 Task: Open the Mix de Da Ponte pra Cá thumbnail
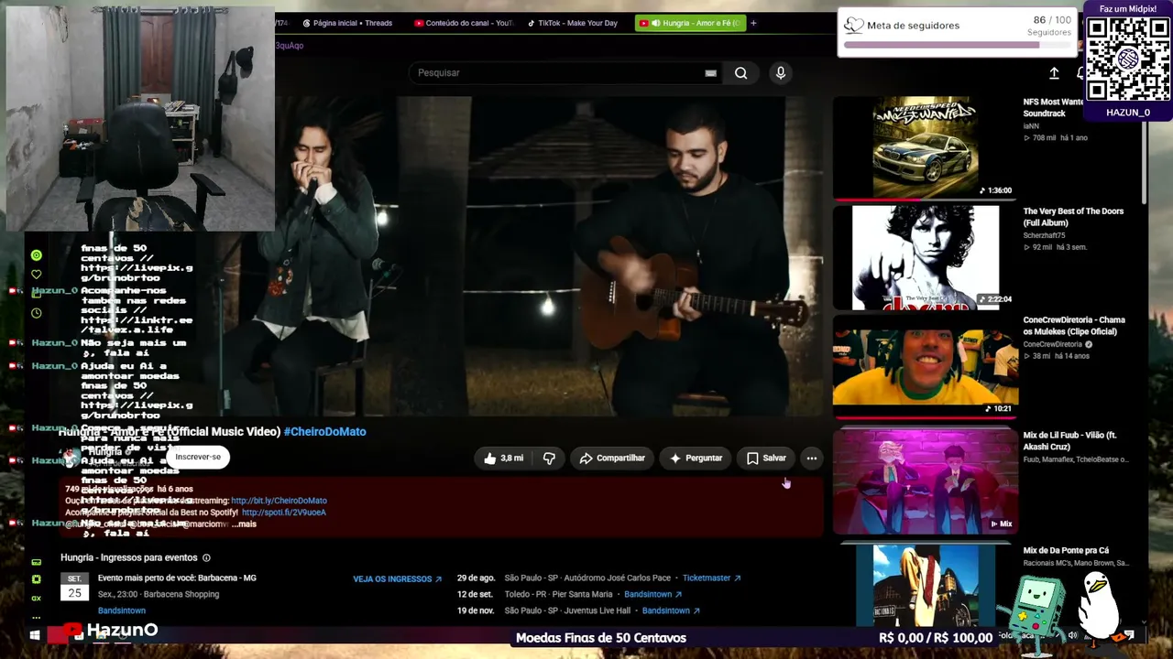926,586
